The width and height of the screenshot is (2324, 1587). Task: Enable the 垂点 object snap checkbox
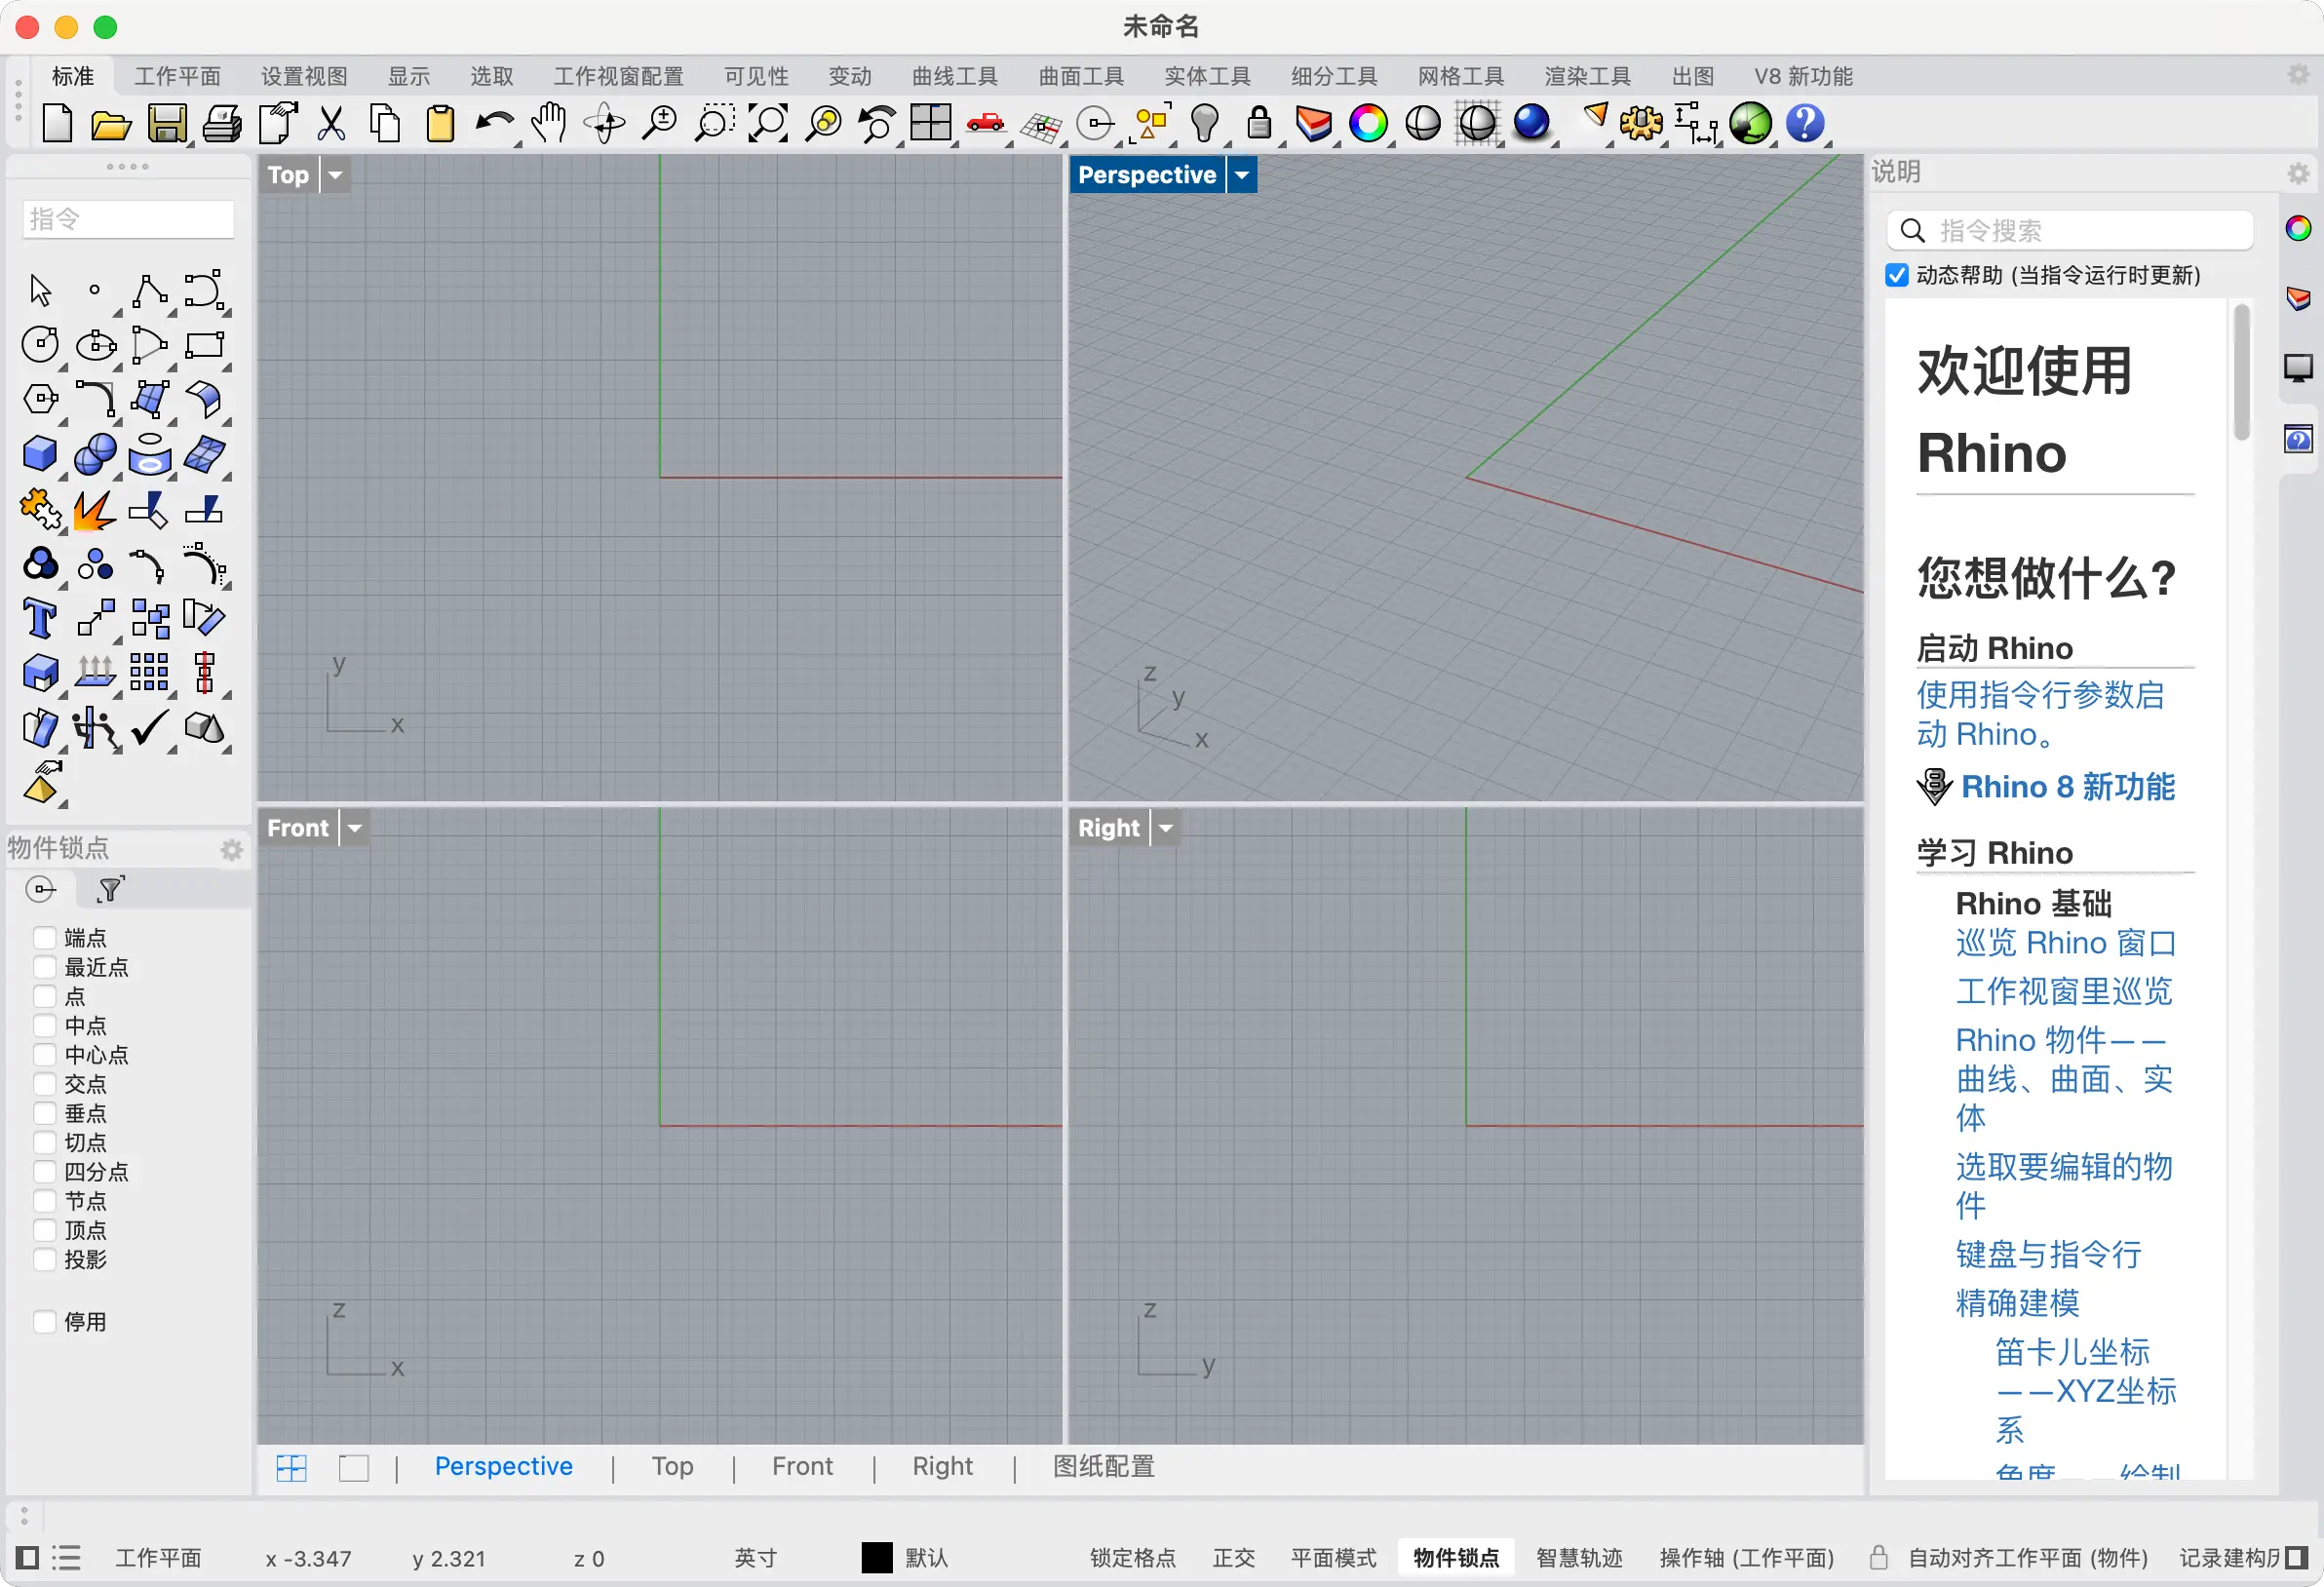(x=44, y=1113)
